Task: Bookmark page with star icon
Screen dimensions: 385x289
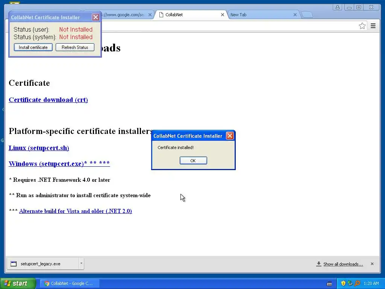Action: point(362,26)
